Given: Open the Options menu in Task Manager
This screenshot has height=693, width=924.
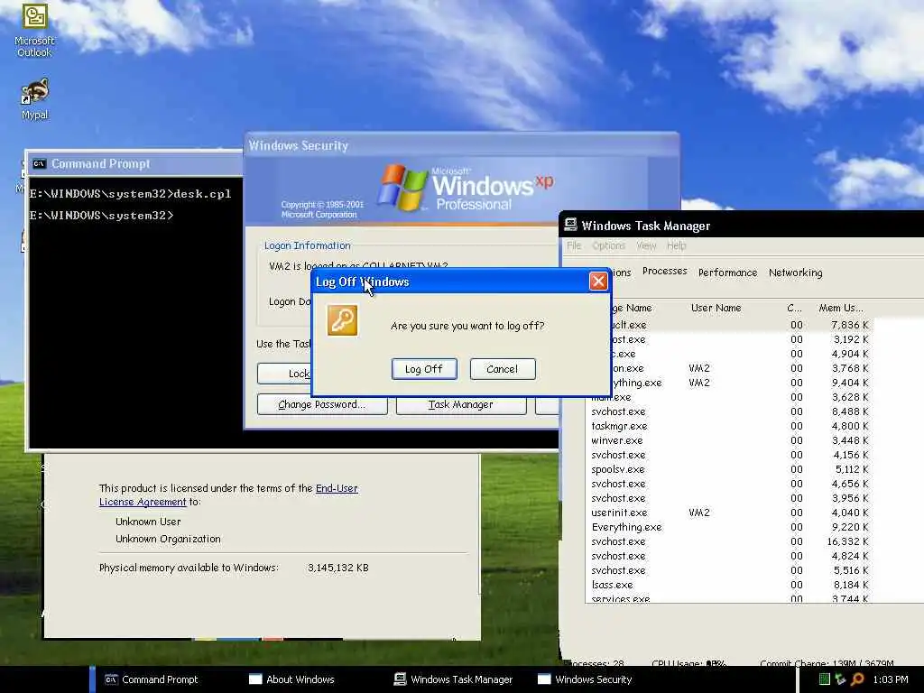Looking at the screenshot, I should click(x=608, y=245).
